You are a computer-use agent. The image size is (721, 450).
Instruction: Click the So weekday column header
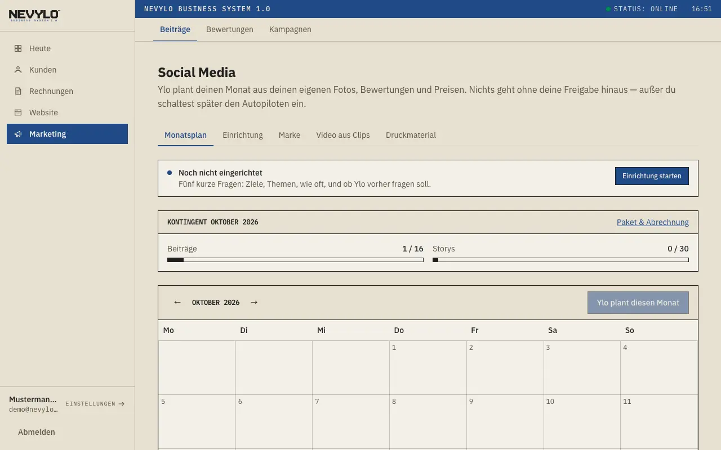tap(630, 330)
